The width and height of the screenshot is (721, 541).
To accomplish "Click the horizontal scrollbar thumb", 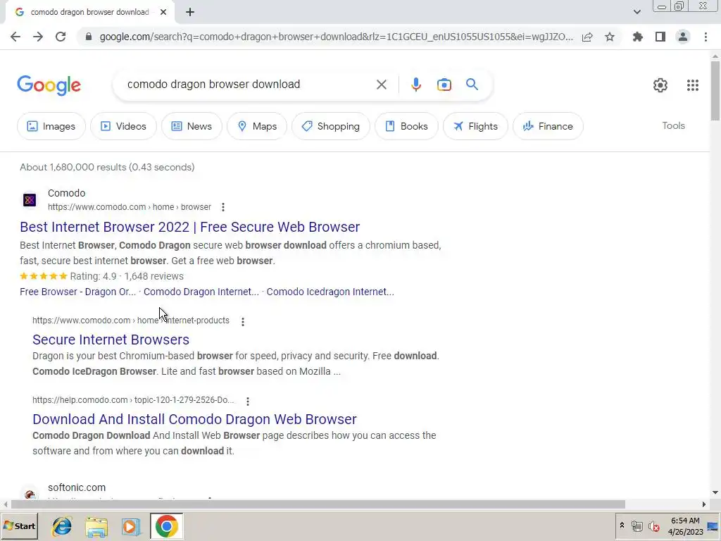I will click(318, 504).
